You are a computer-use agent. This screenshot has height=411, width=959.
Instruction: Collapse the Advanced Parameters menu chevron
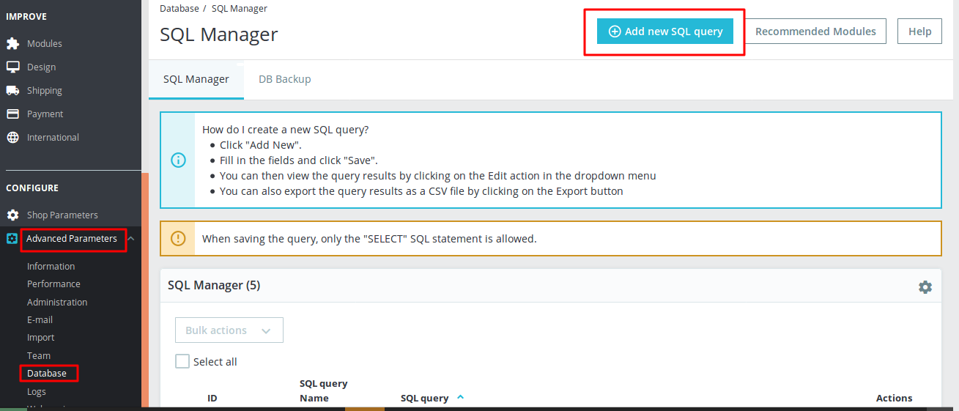pyautogui.click(x=130, y=238)
